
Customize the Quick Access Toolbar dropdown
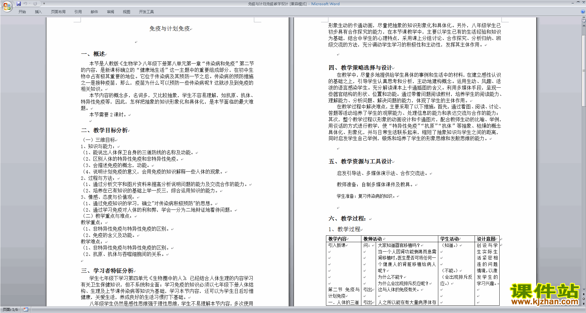(44, 4)
